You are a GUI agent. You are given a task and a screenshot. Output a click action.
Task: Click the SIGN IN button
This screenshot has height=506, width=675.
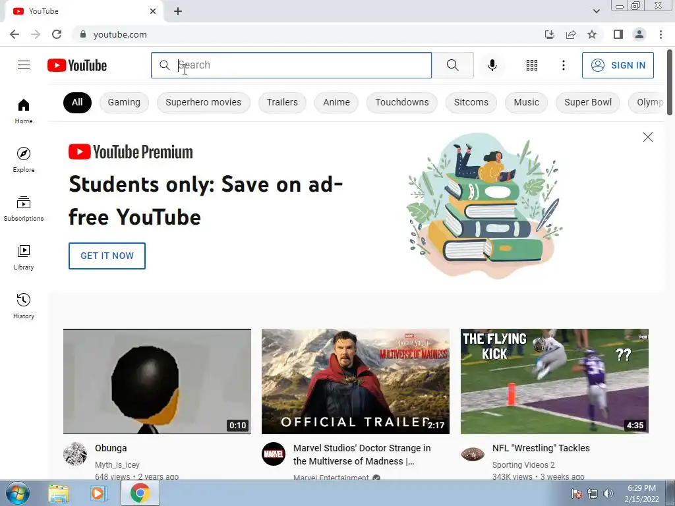coord(618,65)
